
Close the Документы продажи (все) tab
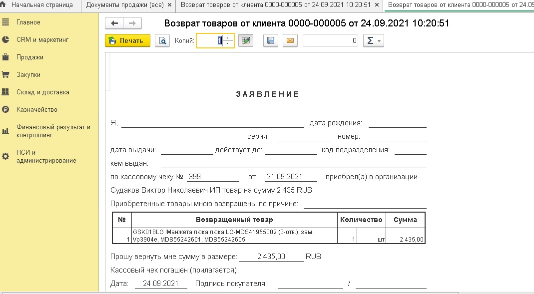[x=170, y=5]
